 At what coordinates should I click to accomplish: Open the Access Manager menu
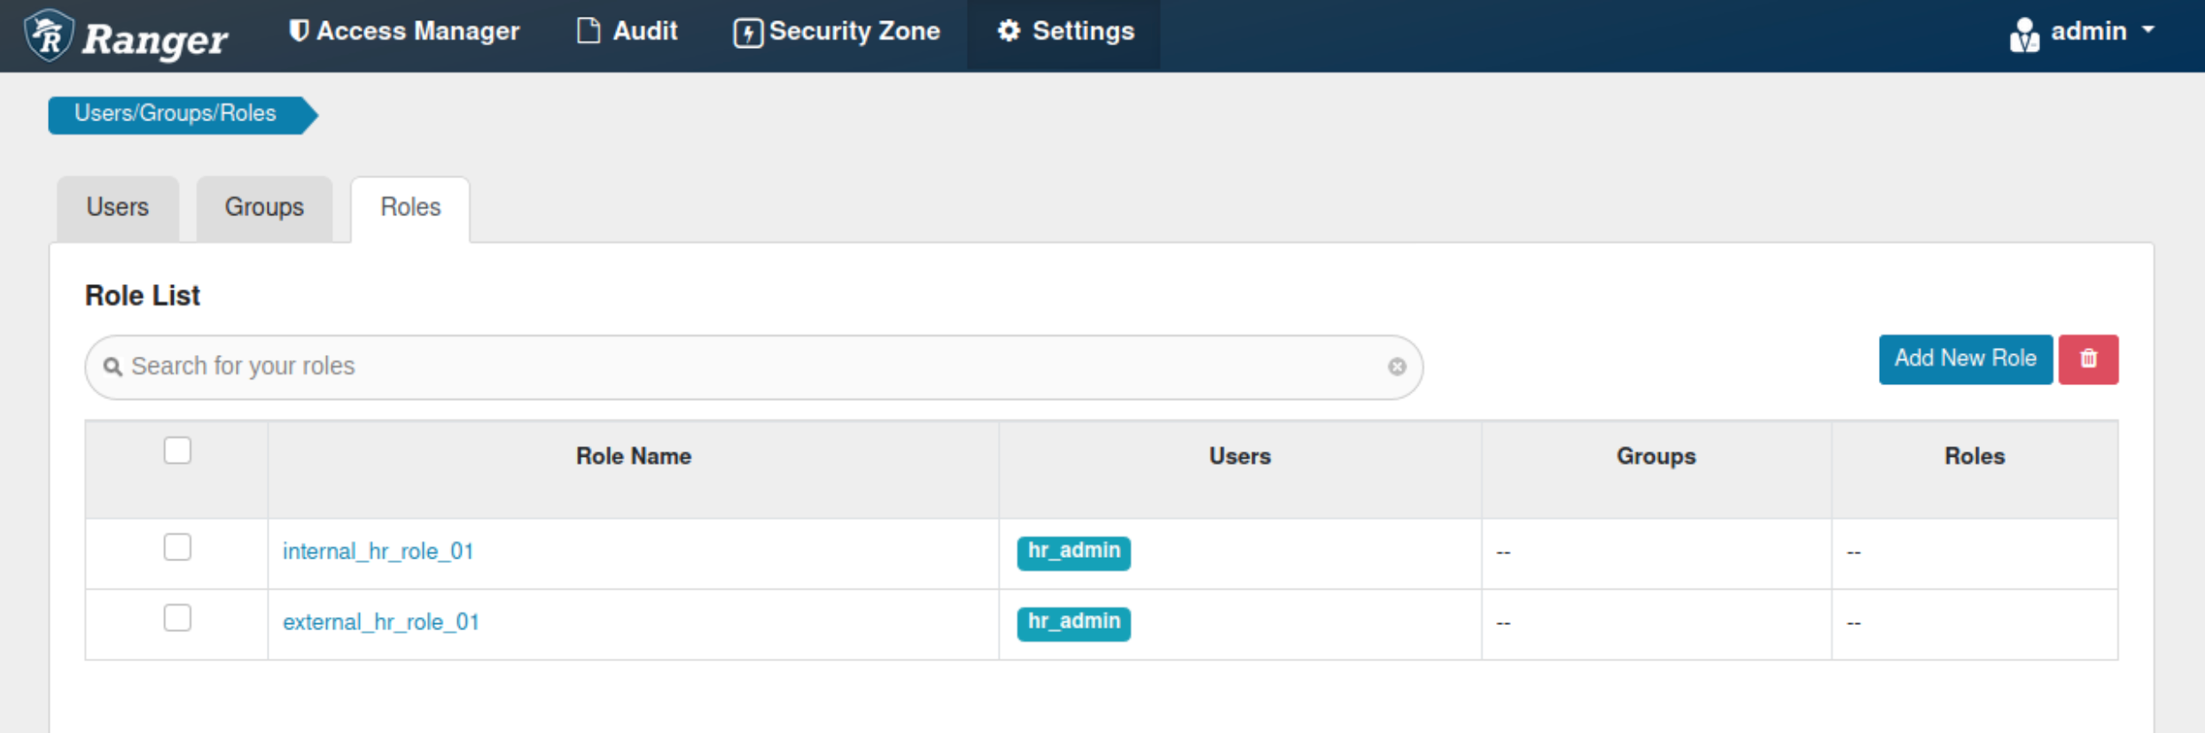tap(404, 32)
